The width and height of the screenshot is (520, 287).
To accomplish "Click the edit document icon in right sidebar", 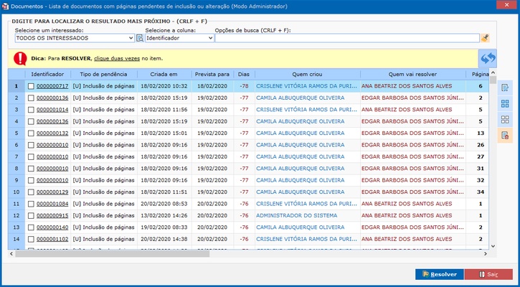I will pyautogui.click(x=505, y=88).
